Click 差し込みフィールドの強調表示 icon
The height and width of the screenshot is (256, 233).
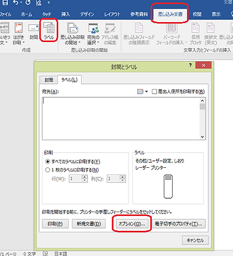139,33
